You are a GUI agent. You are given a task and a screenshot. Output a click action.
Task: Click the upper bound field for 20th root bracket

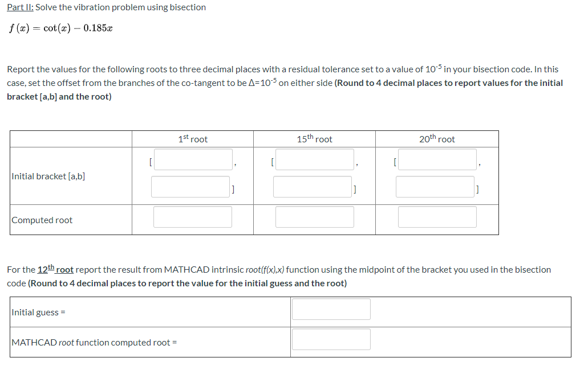pos(435,186)
